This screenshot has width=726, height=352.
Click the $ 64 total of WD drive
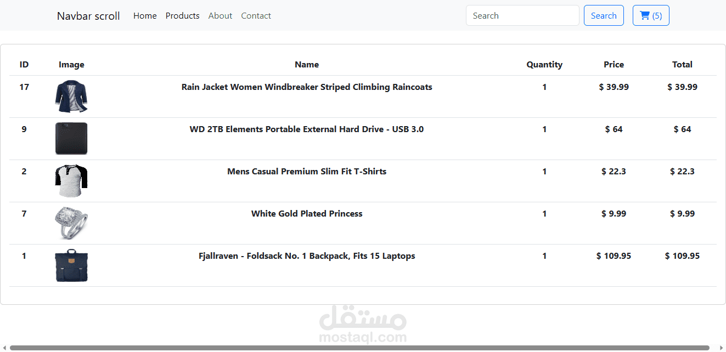(682, 129)
